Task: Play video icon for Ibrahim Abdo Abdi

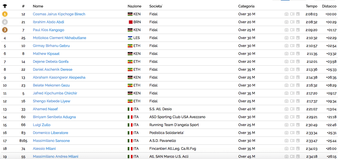Action: click(292, 22)
